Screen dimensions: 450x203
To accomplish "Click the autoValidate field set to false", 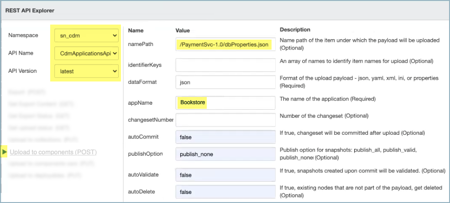I will click(x=225, y=175).
